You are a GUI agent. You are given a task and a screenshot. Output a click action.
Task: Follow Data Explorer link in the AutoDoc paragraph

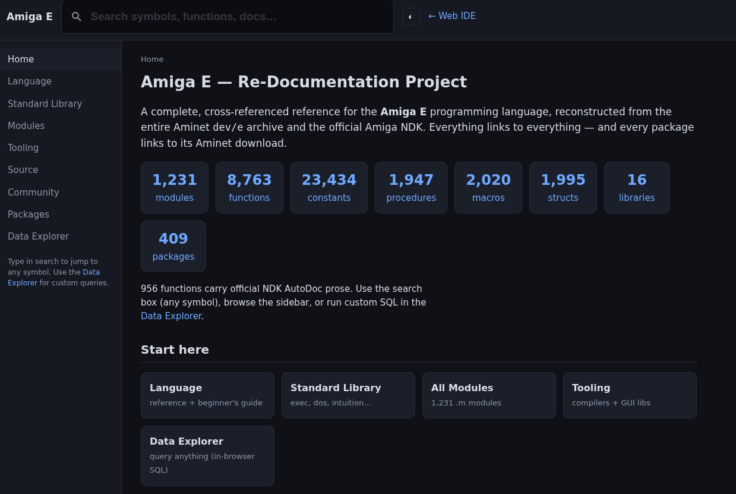(x=171, y=316)
